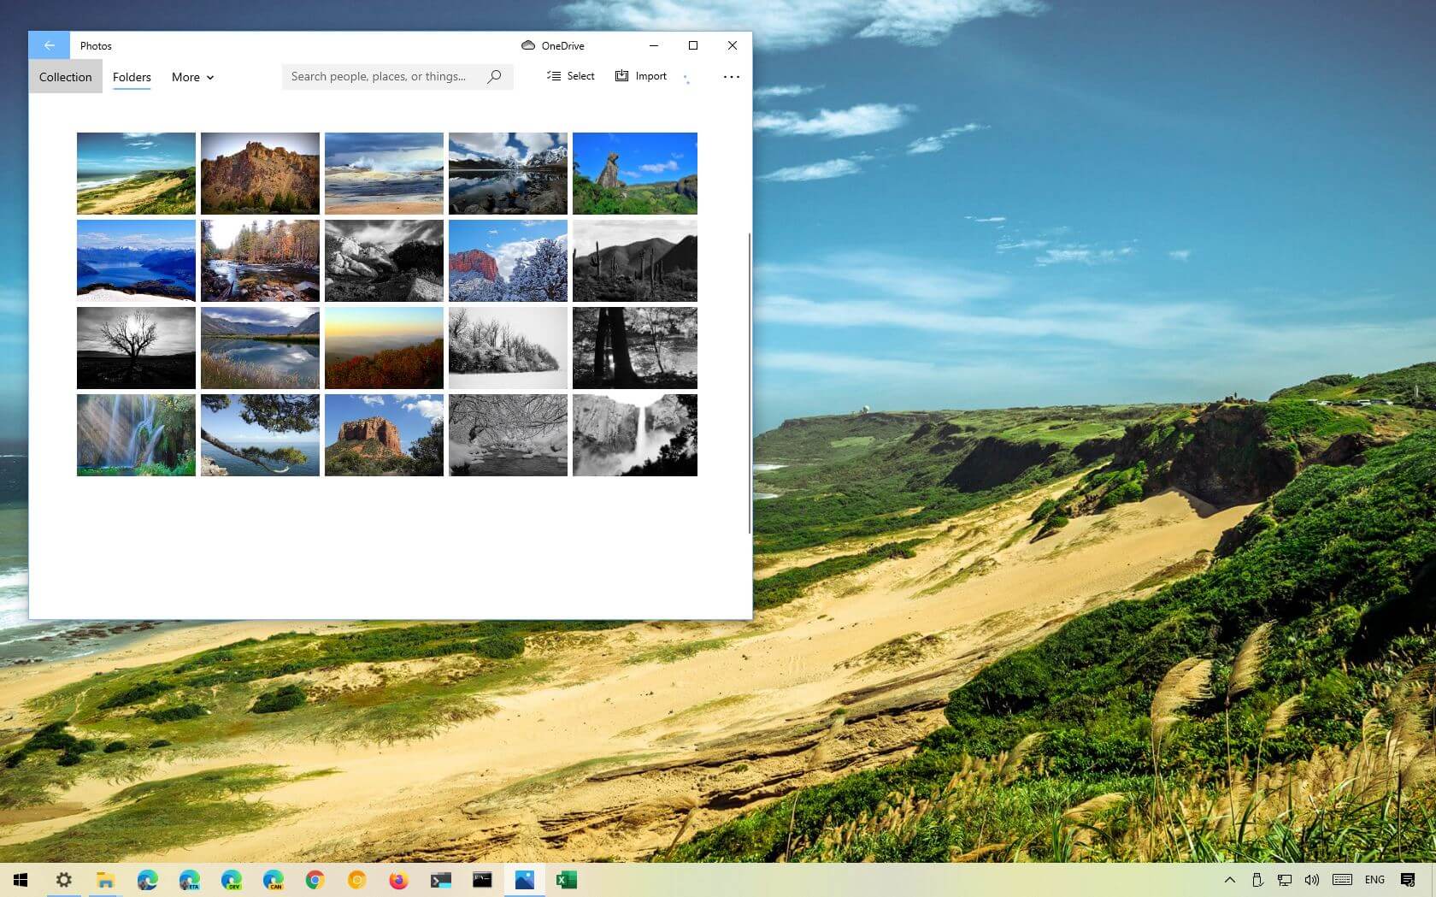1436x897 pixels.
Task: Open the black-and-white waterfall photo thumbnail
Action: click(634, 435)
